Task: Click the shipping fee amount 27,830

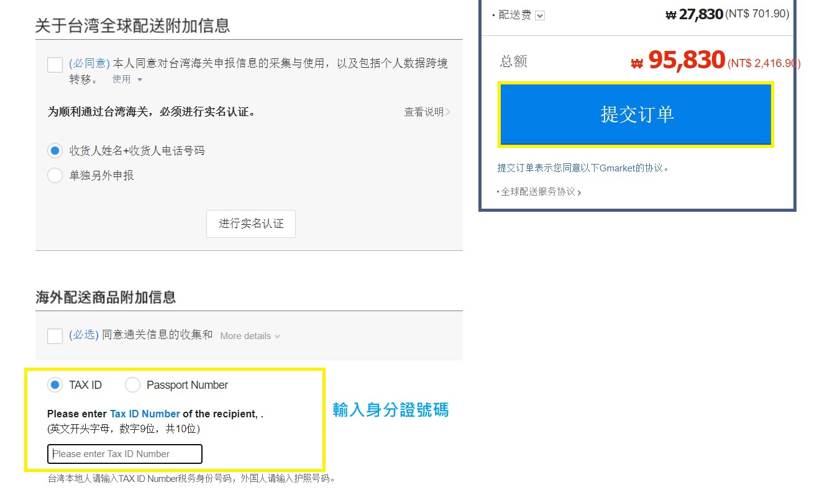Action: [x=700, y=14]
